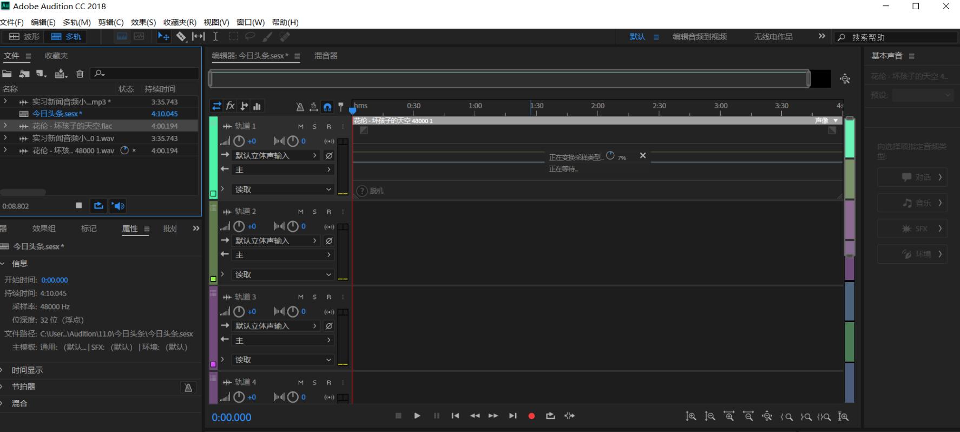Toggle snapping magnet icon
960x432 pixels.
(x=327, y=107)
